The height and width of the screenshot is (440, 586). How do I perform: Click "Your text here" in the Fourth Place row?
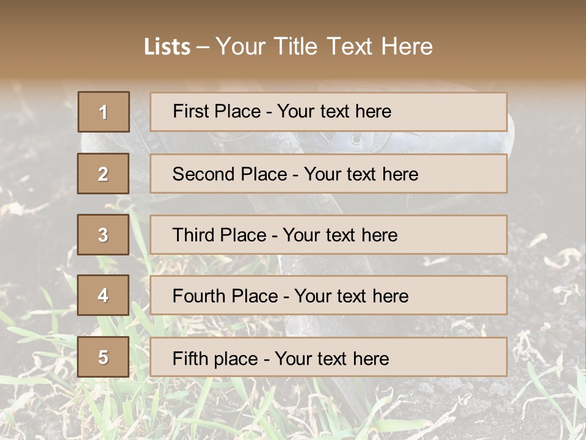point(351,296)
